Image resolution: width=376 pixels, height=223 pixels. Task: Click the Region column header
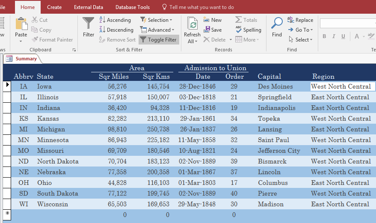(x=323, y=77)
